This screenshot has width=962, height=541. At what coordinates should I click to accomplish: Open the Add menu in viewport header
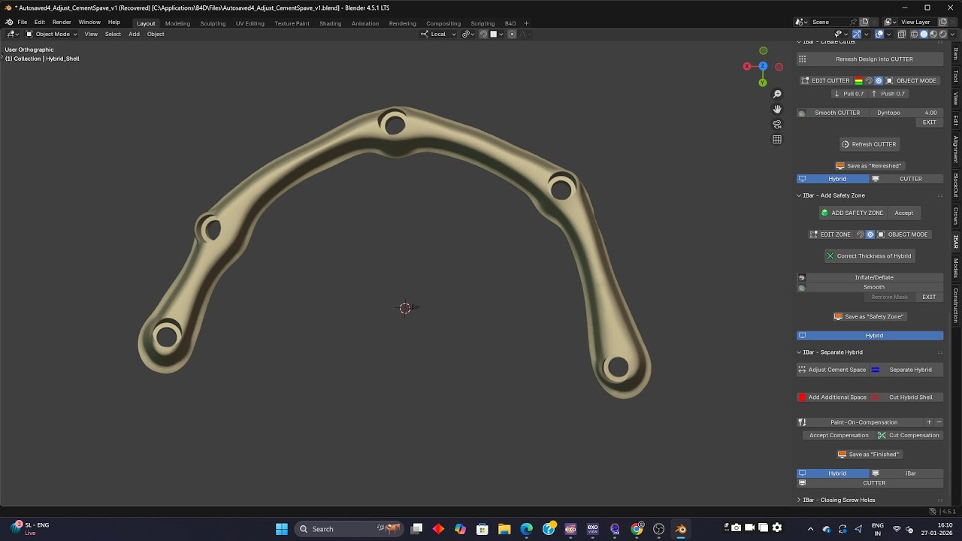(x=134, y=34)
